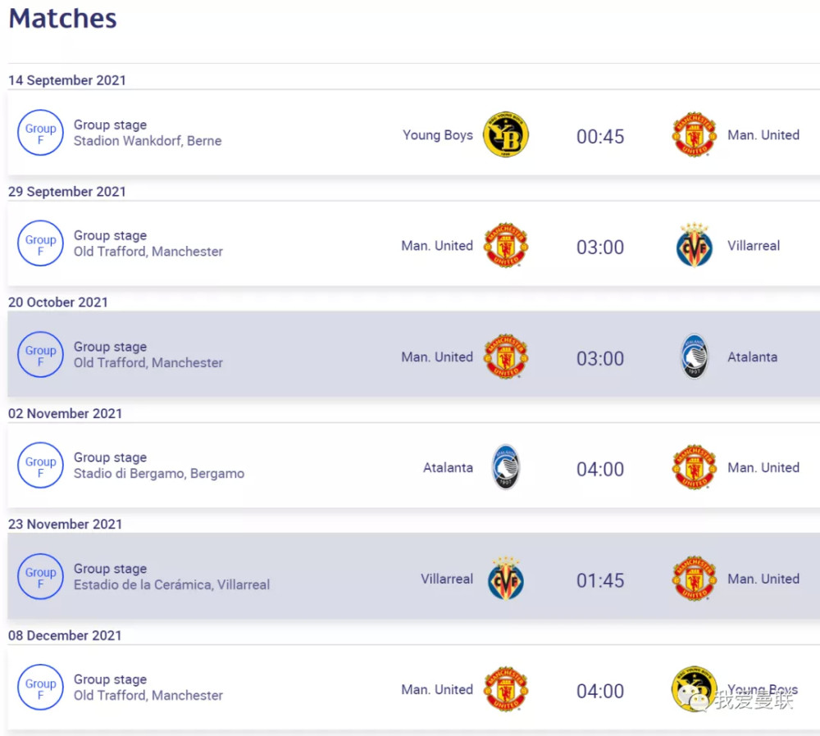The height and width of the screenshot is (736, 820).
Task: Click the Group F badge on 02 November
Action: coord(40,466)
